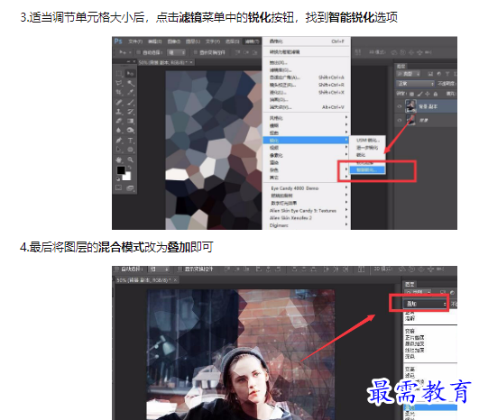
Task: Select the Eraser tool
Action: pos(119,121)
